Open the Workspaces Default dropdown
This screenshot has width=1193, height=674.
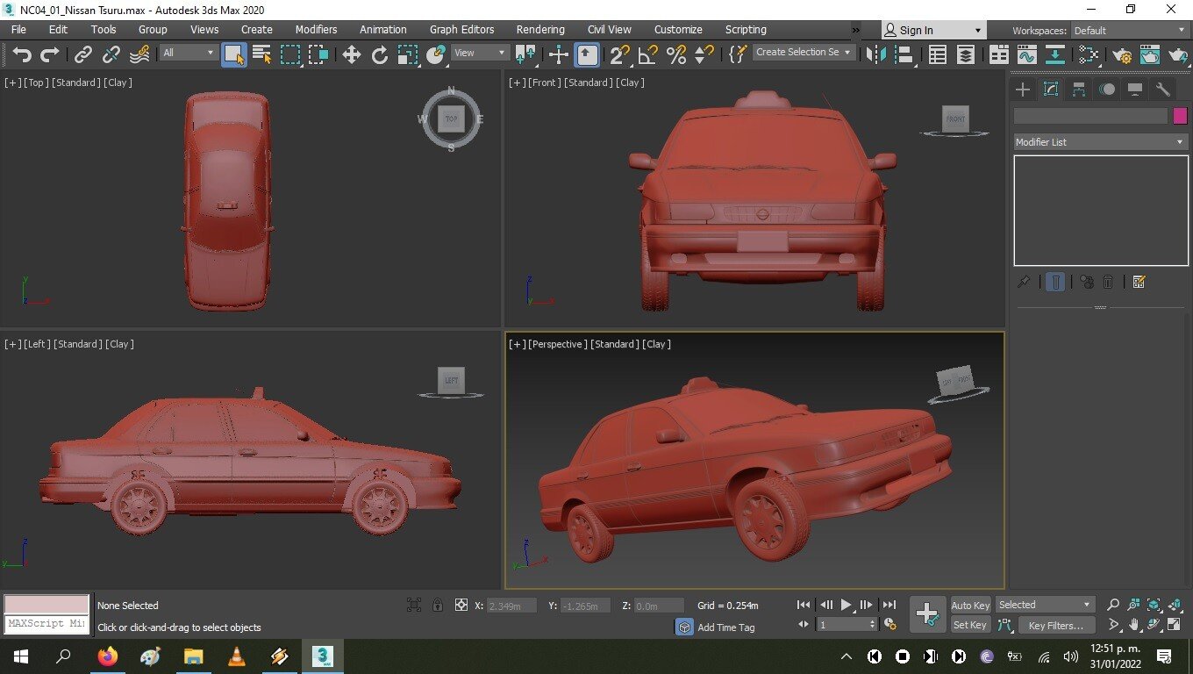click(1130, 30)
